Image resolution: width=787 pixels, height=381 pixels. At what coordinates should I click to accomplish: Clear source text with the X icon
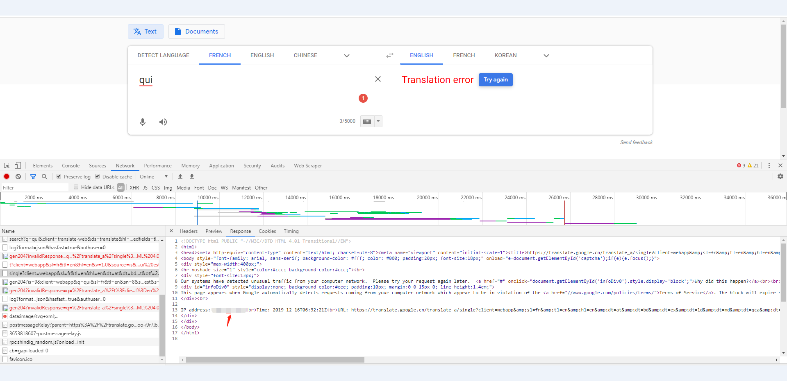(378, 79)
